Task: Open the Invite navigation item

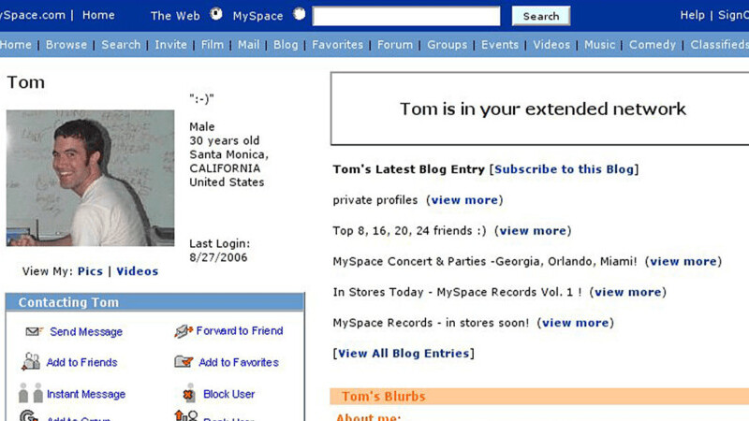Action: click(x=170, y=45)
